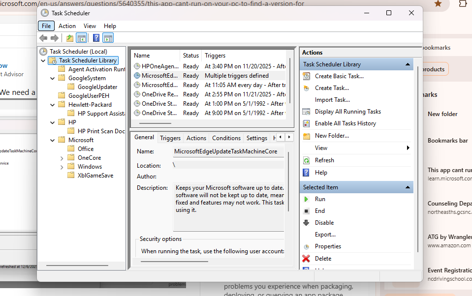Screen dimensions: 472x296
Task: Toggle the show/hide console tree icon
Action: (x=82, y=38)
